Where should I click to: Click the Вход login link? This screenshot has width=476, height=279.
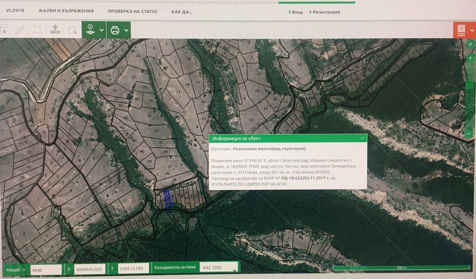[296, 12]
